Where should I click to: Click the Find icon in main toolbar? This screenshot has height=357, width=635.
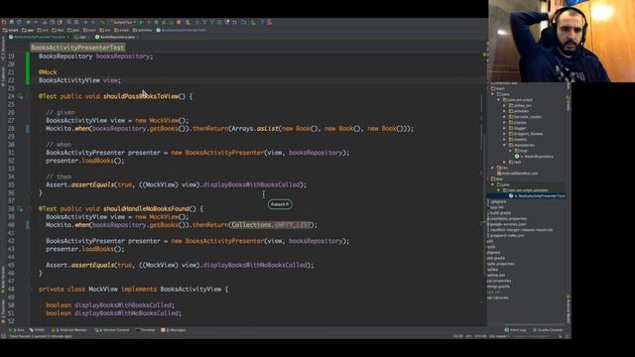pyautogui.click(x=68, y=22)
